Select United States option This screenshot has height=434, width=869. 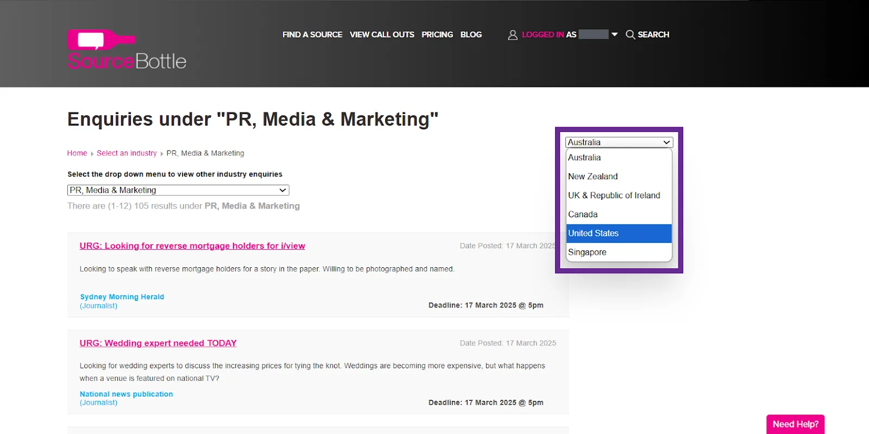click(619, 234)
